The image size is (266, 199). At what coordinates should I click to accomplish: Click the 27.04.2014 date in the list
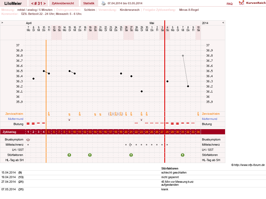(x=8, y=182)
